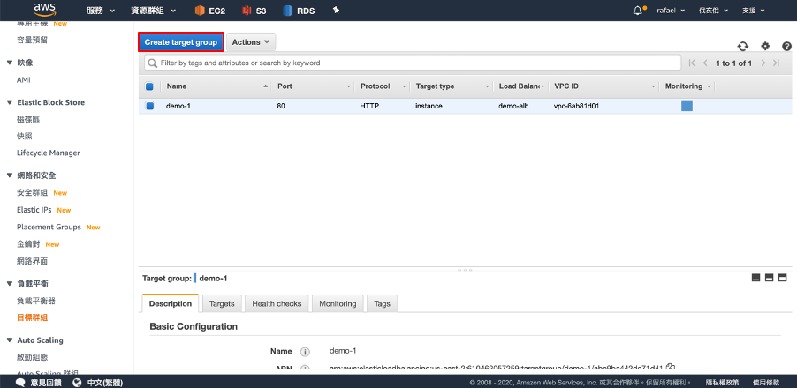Open the Monitoring column filter arrow
This screenshot has width=797, height=388.
709,86
